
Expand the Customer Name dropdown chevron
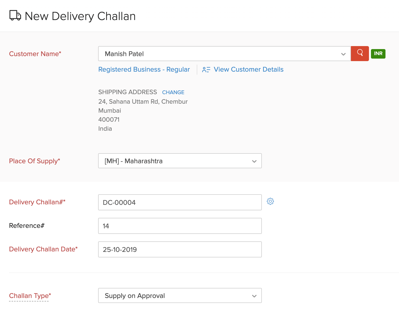point(343,54)
